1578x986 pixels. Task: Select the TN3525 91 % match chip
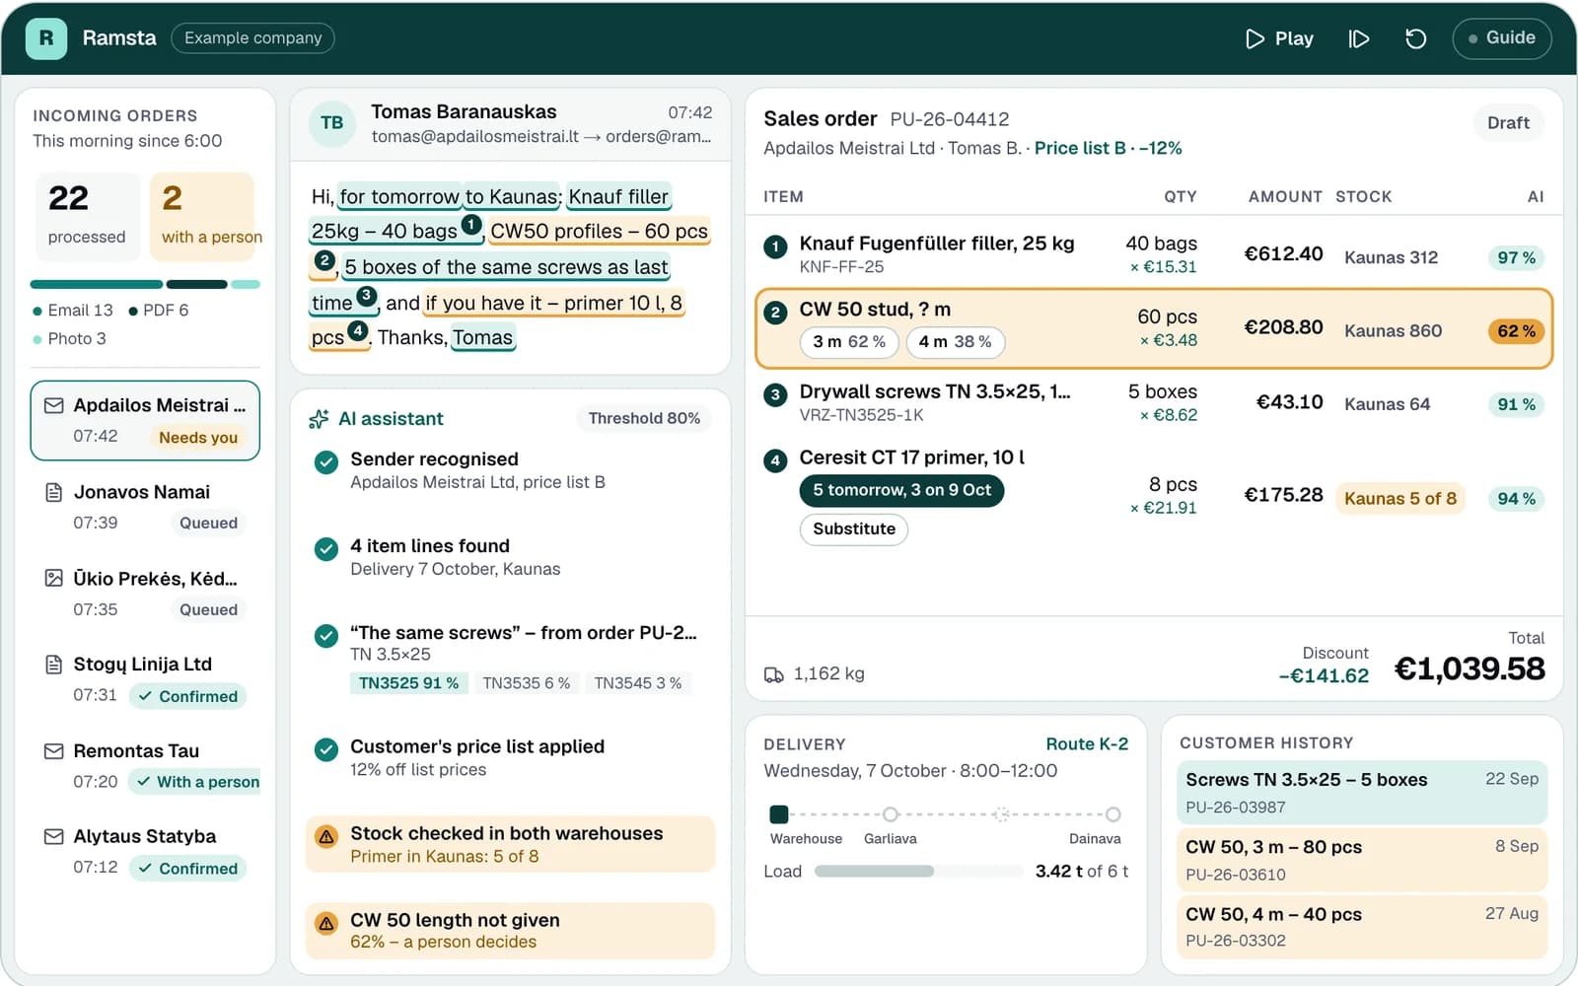pos(408,683)
